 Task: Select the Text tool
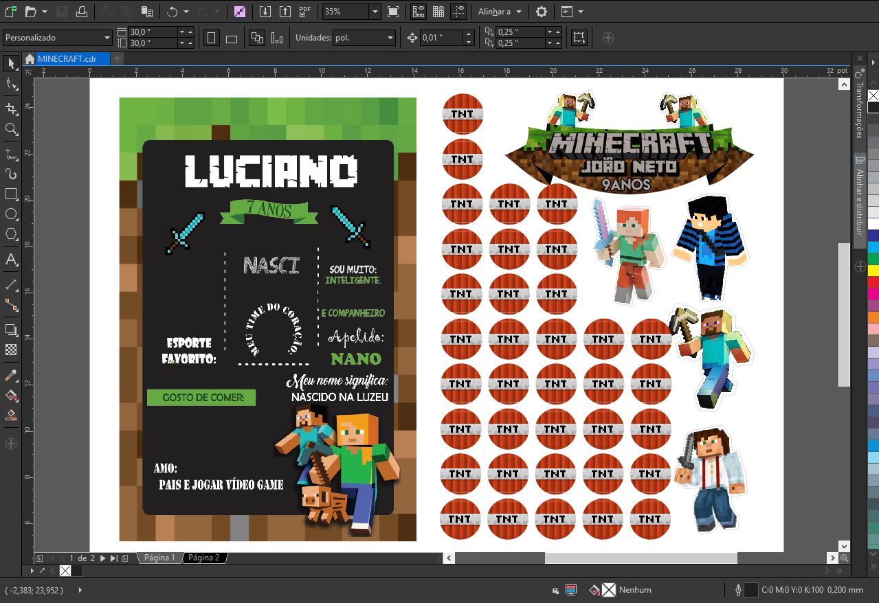coord(10,260)
